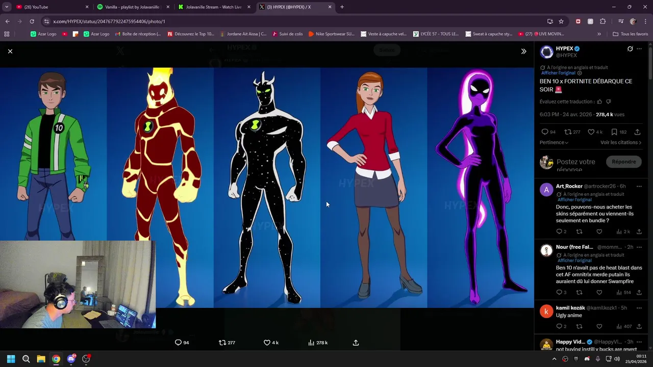Open the more options menu on HYPEX post
This screenshot has width=653, height=367.
tap(639, 49)
